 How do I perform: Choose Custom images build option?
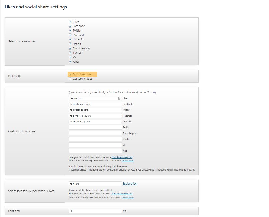pyautogui.click(x=70, y=79)
